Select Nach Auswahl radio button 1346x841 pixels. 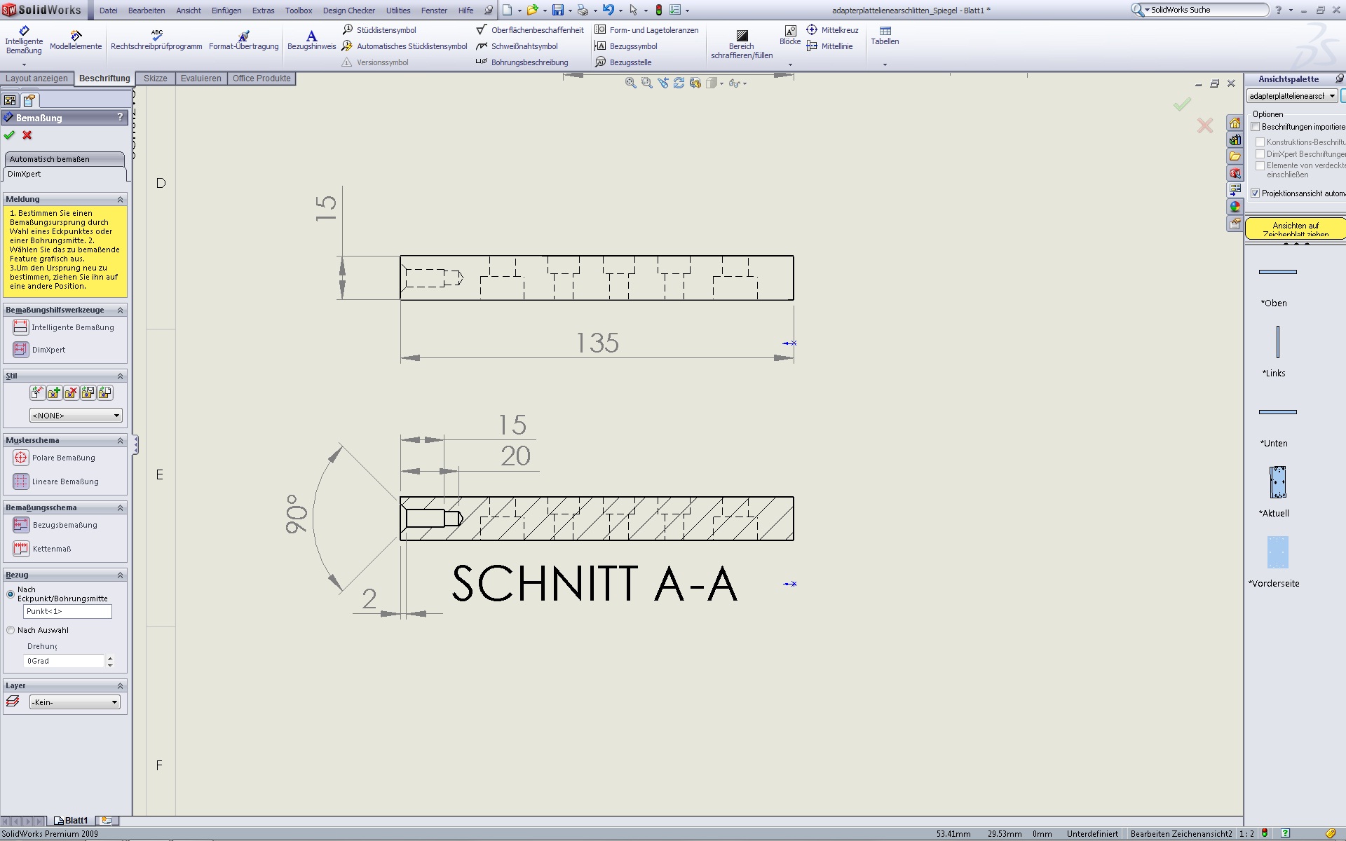click(x=11, y=630)
